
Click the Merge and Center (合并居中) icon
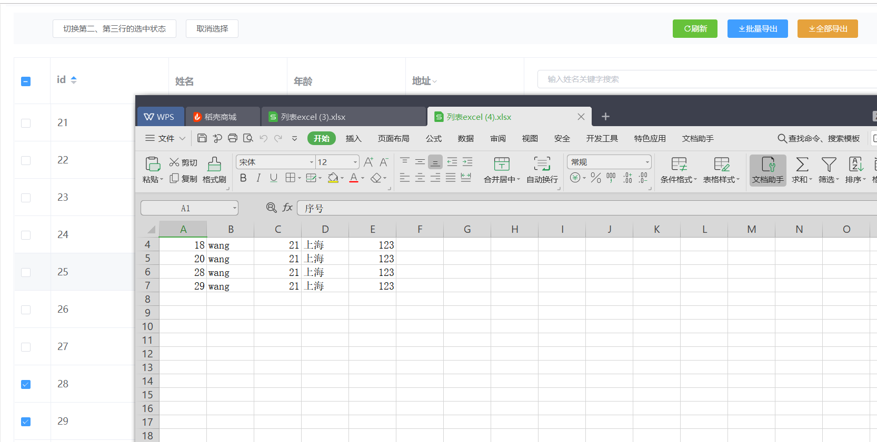point(502,163)
